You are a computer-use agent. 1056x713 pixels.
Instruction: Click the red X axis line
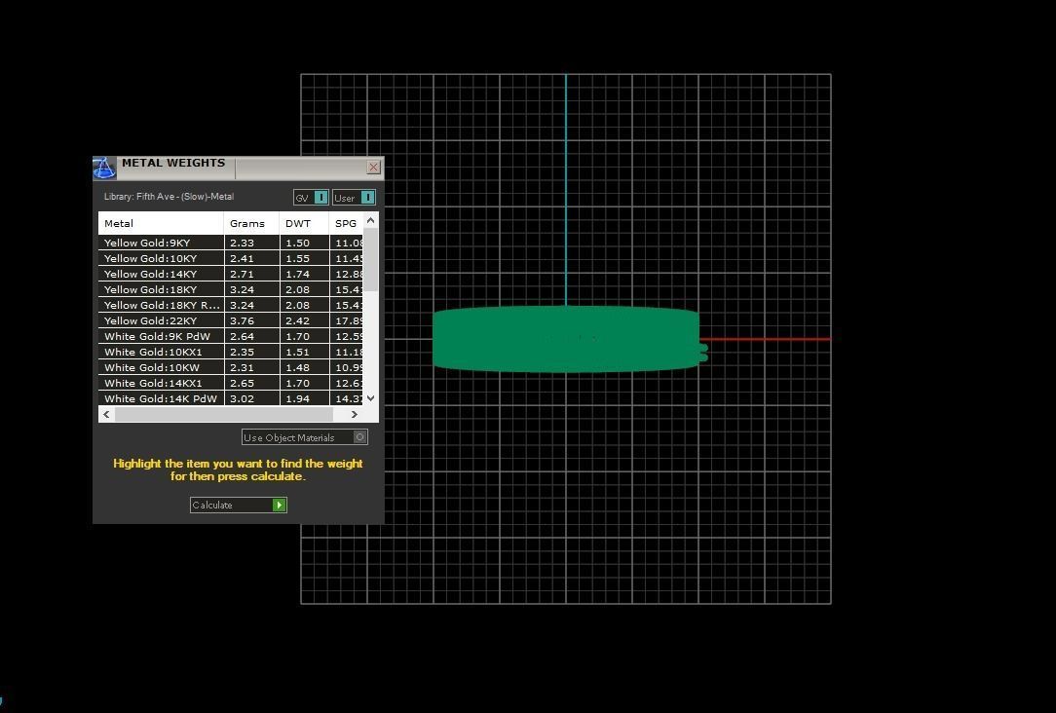click(x=765, y=339)
